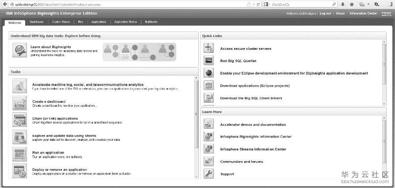Open the About link in header

(340, 13)
